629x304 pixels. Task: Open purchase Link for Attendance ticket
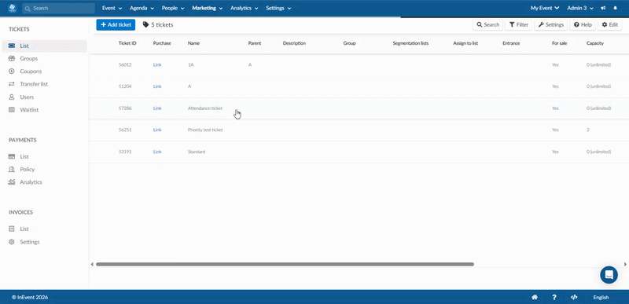pos(157,108)
